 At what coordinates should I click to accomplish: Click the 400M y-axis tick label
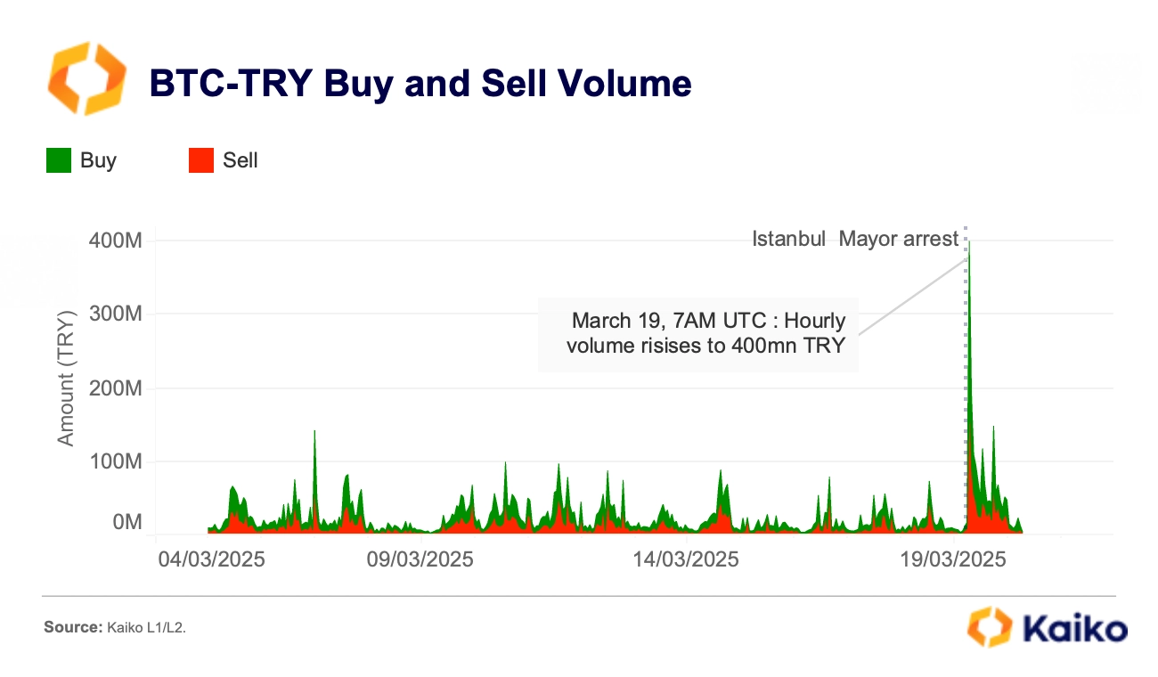(116, 241)
